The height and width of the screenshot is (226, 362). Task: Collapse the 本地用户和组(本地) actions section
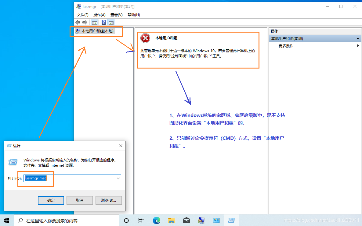pyautogui.click(x=358, y=39)
